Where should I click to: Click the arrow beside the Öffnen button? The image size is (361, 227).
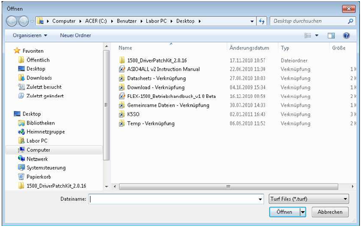tap(302, 212)
